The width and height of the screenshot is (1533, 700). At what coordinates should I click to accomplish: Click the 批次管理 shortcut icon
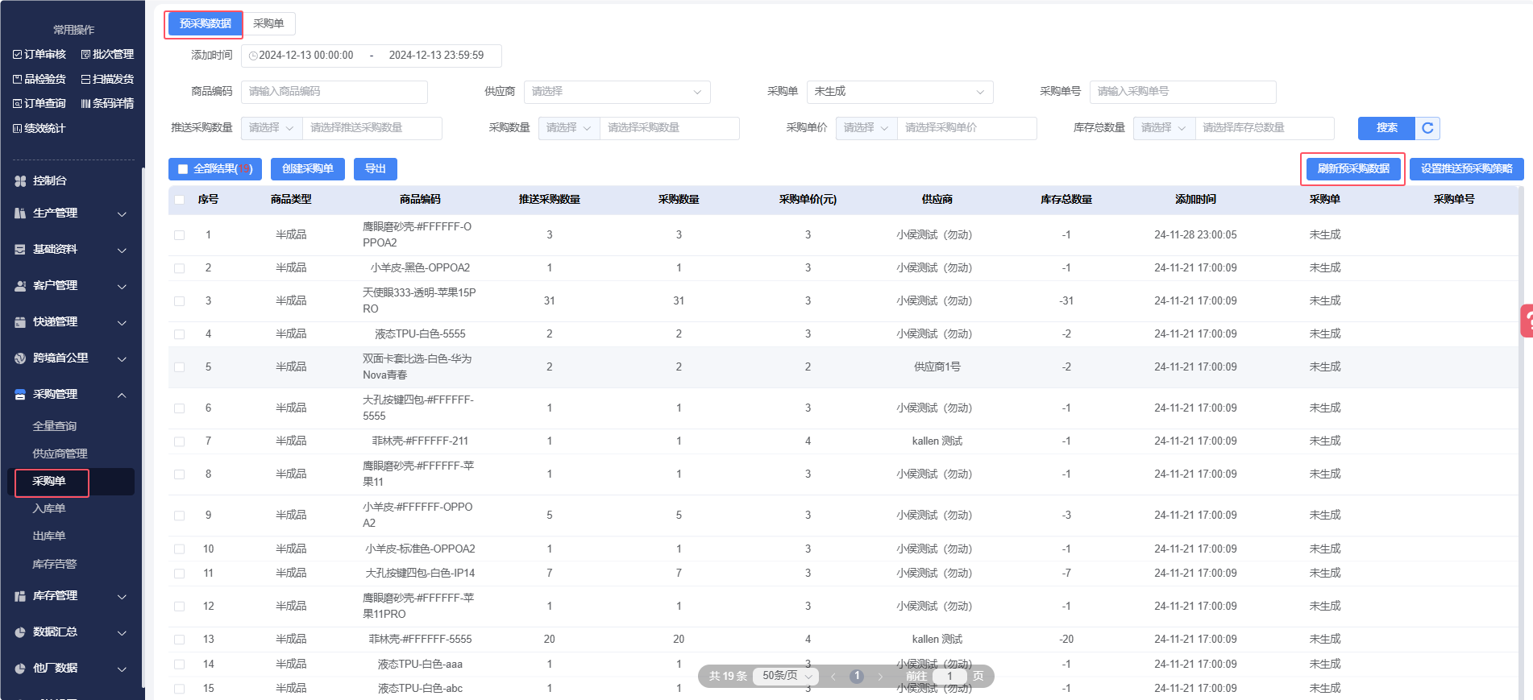click(x=85, y=55)
